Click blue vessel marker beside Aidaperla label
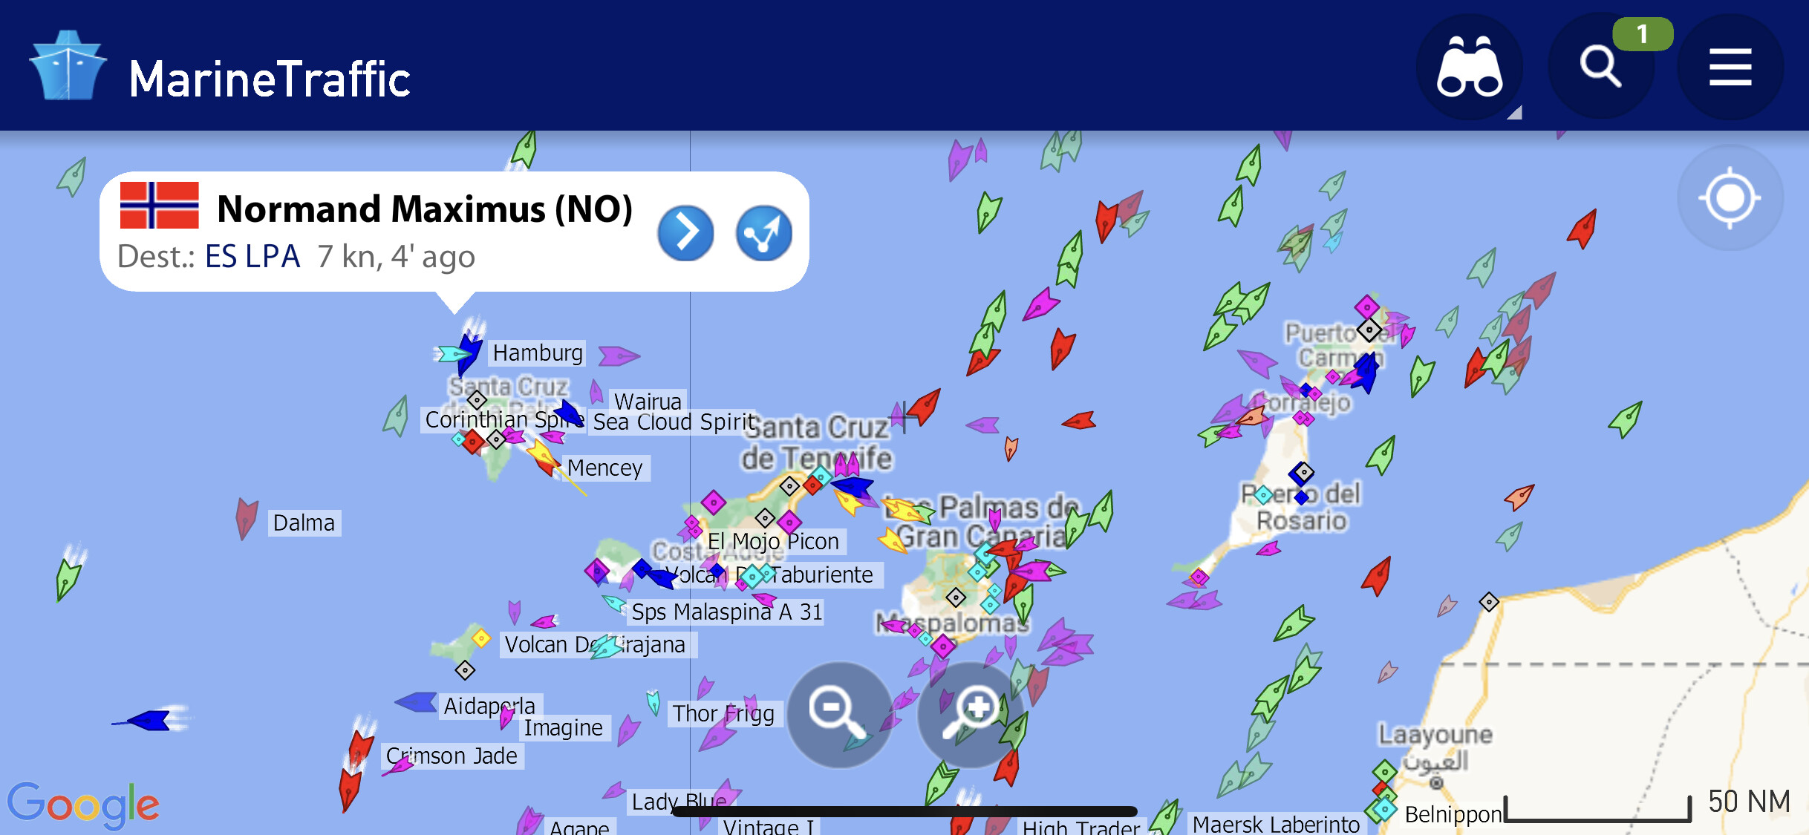 tap(416, 701)
